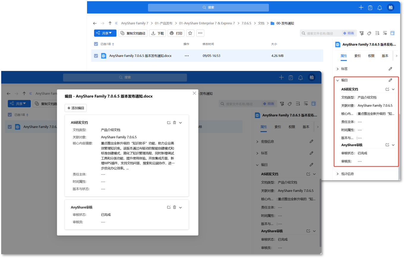Click the properties panel vertical scrollbar
Viewport: 404px width, 258px height.
tap(320, 212)
